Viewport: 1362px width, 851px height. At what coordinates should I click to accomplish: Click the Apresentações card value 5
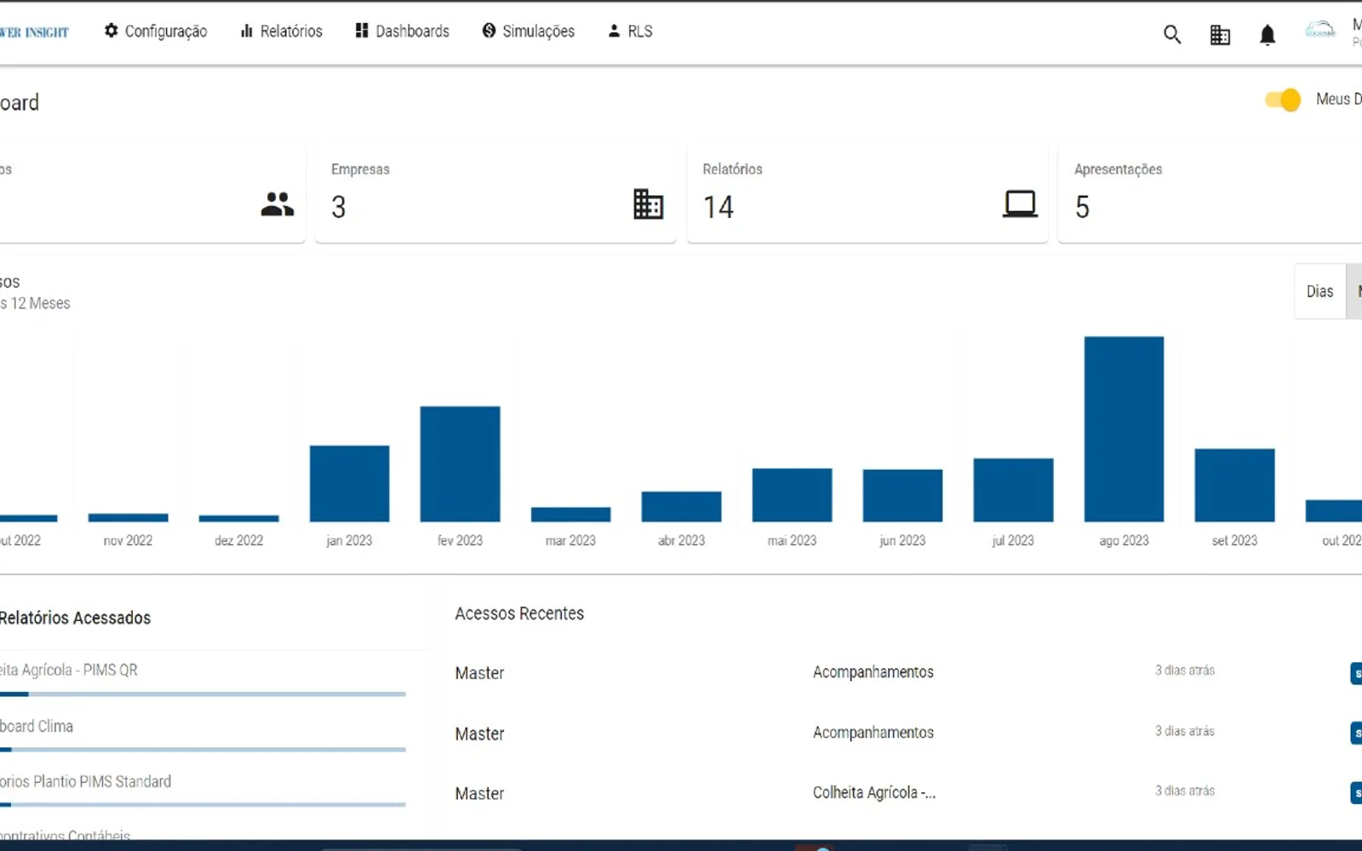coord(1082,207)
